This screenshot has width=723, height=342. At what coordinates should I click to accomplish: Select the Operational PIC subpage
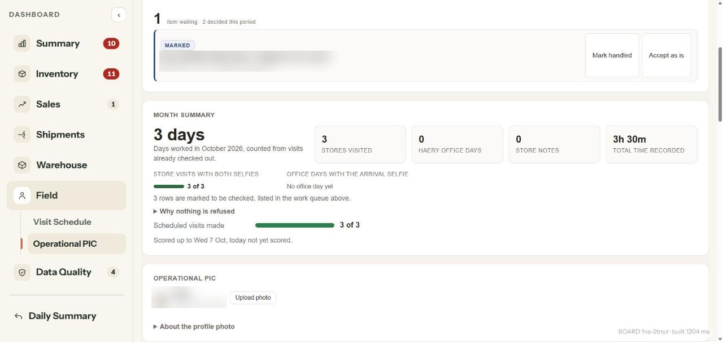(76, 244)
